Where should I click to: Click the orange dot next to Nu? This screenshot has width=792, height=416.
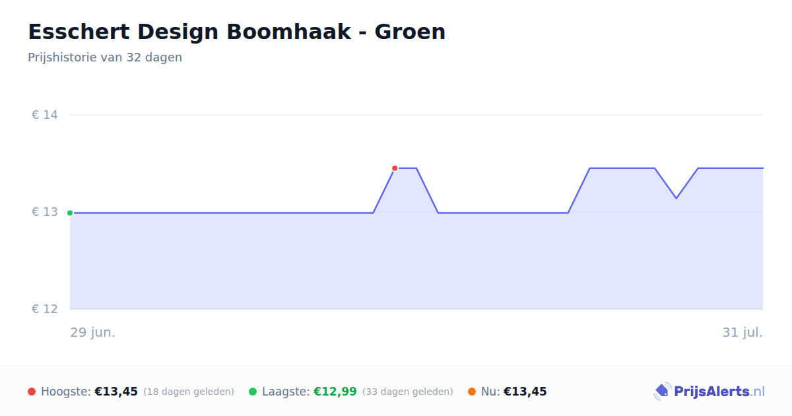(472, 392)
